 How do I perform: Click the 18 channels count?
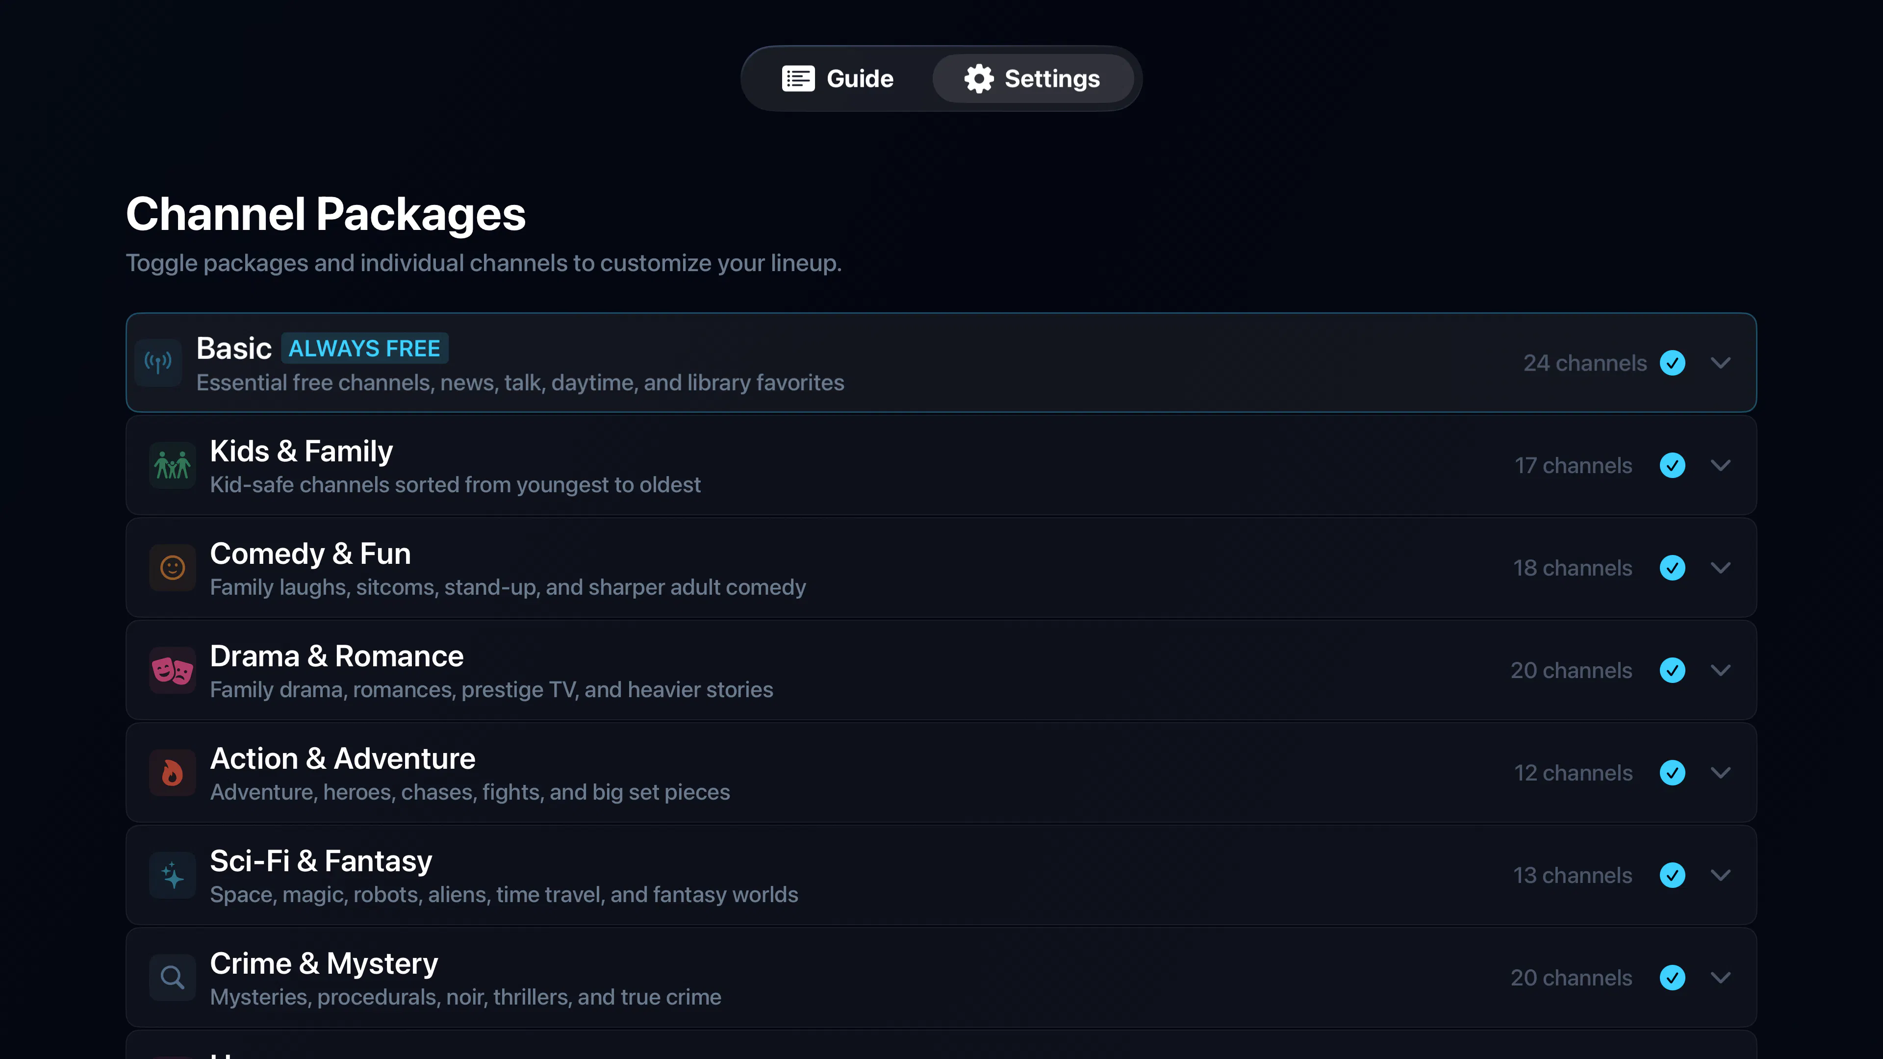pyautogui.click(x=1572, y=568)
